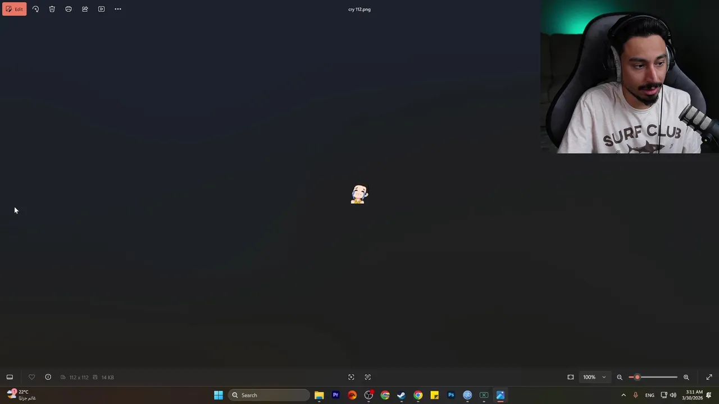Screen dimensions: 719x404
Task: Toggle the filmstrip view icon
Action: point(10,377)
